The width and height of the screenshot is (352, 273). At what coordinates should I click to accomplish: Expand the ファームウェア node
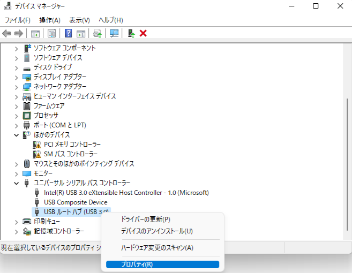(x=16, y=107)
